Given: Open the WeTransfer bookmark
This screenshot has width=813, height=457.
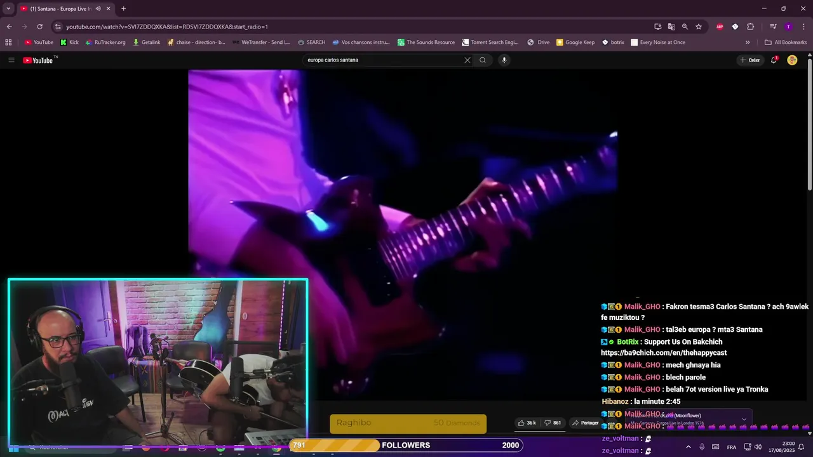Looking at the screenshot, I should pos(260,43).
